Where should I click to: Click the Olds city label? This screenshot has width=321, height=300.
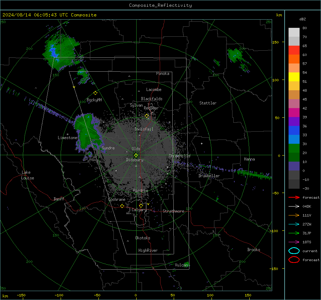136,149
